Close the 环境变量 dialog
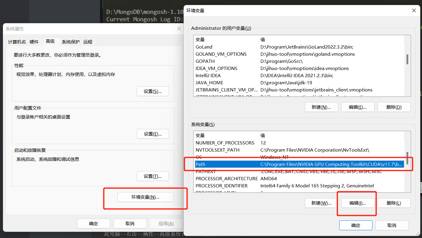Screen dimensions: 422x238 tap(414, 10)
